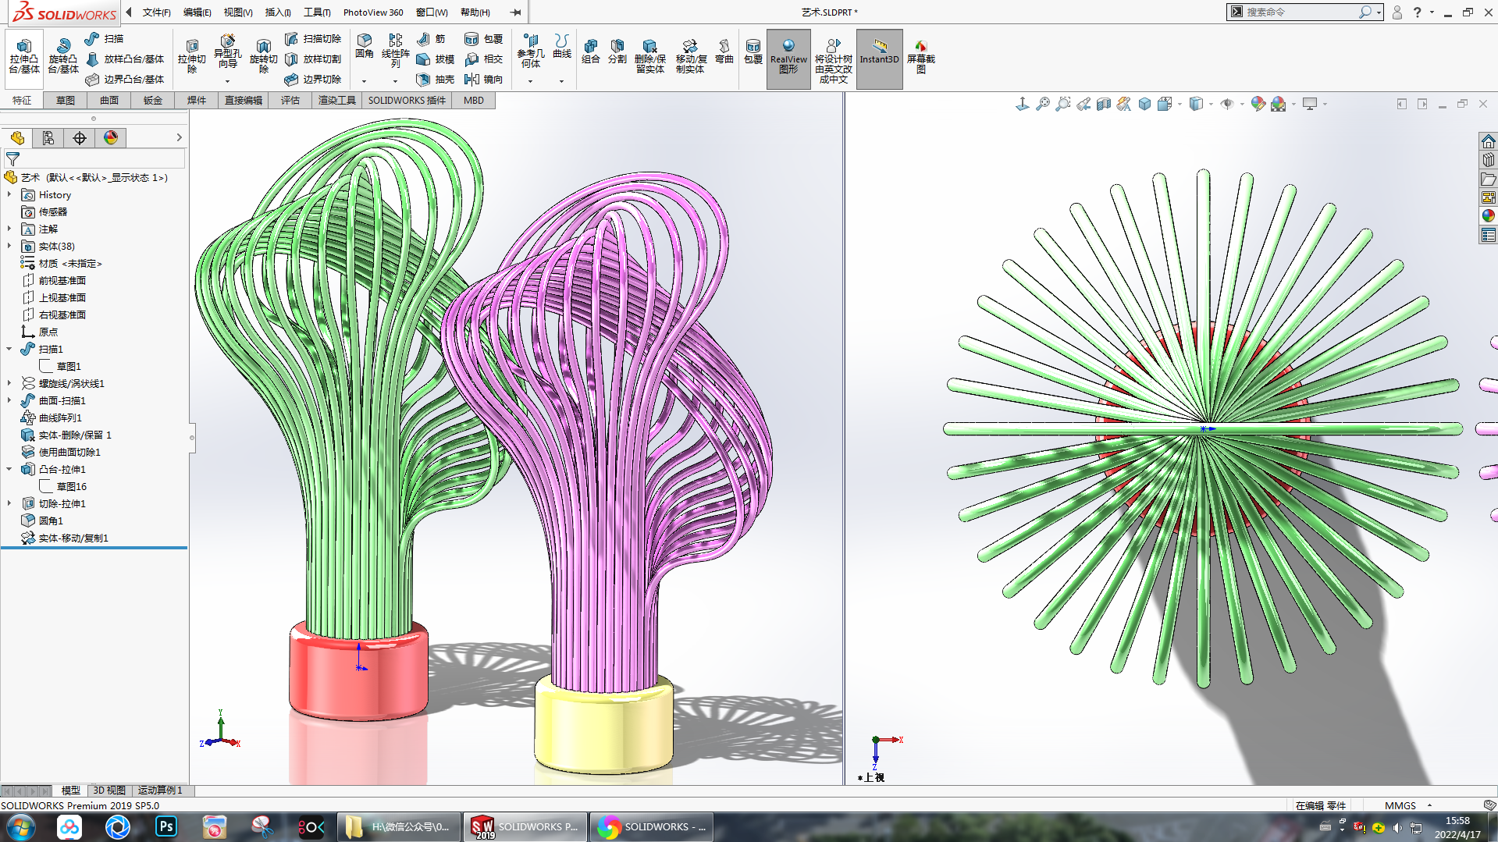The height and width of the screenshot is (842, 1498).
Task: Open the Design Library in task pane
Action: 1488,159
